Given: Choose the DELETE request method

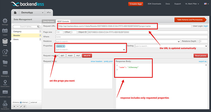Looking at the screenshot, I should pos(87,56).
